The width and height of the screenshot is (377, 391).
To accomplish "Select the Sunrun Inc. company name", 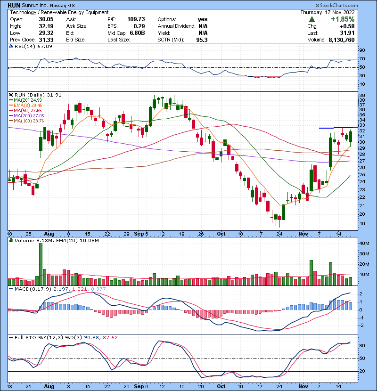I will point(35,5).
